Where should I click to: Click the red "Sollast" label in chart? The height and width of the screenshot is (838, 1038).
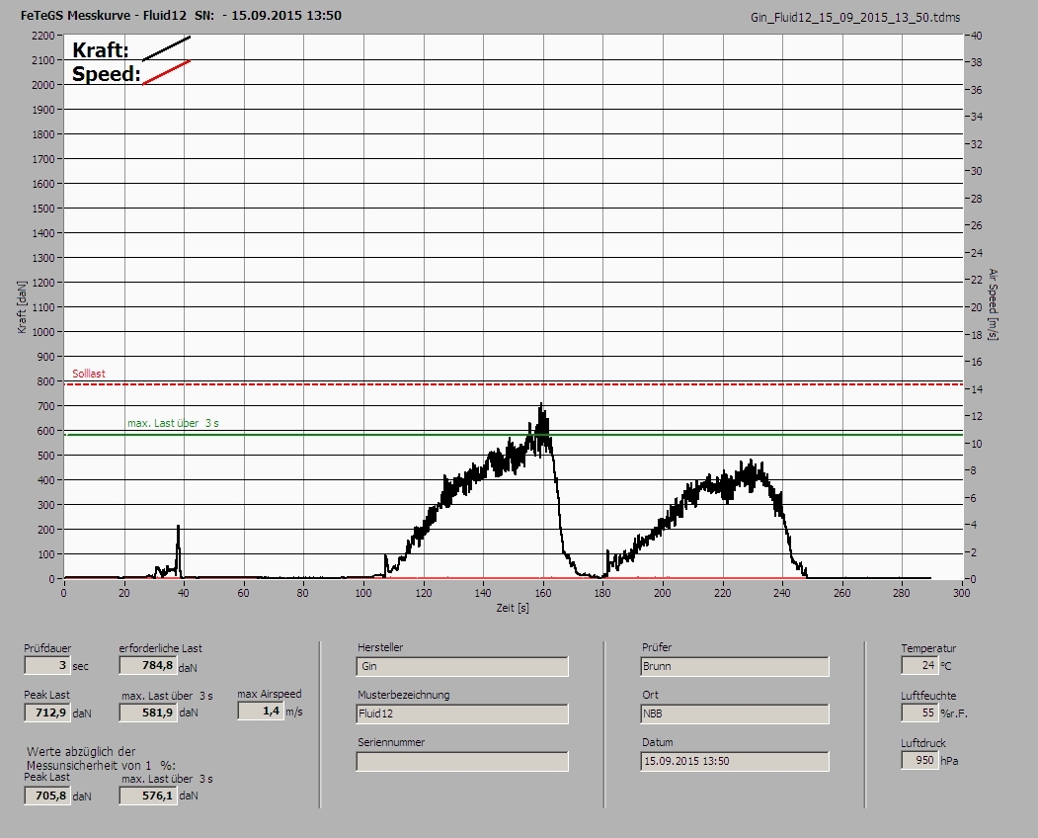[89, 374]
